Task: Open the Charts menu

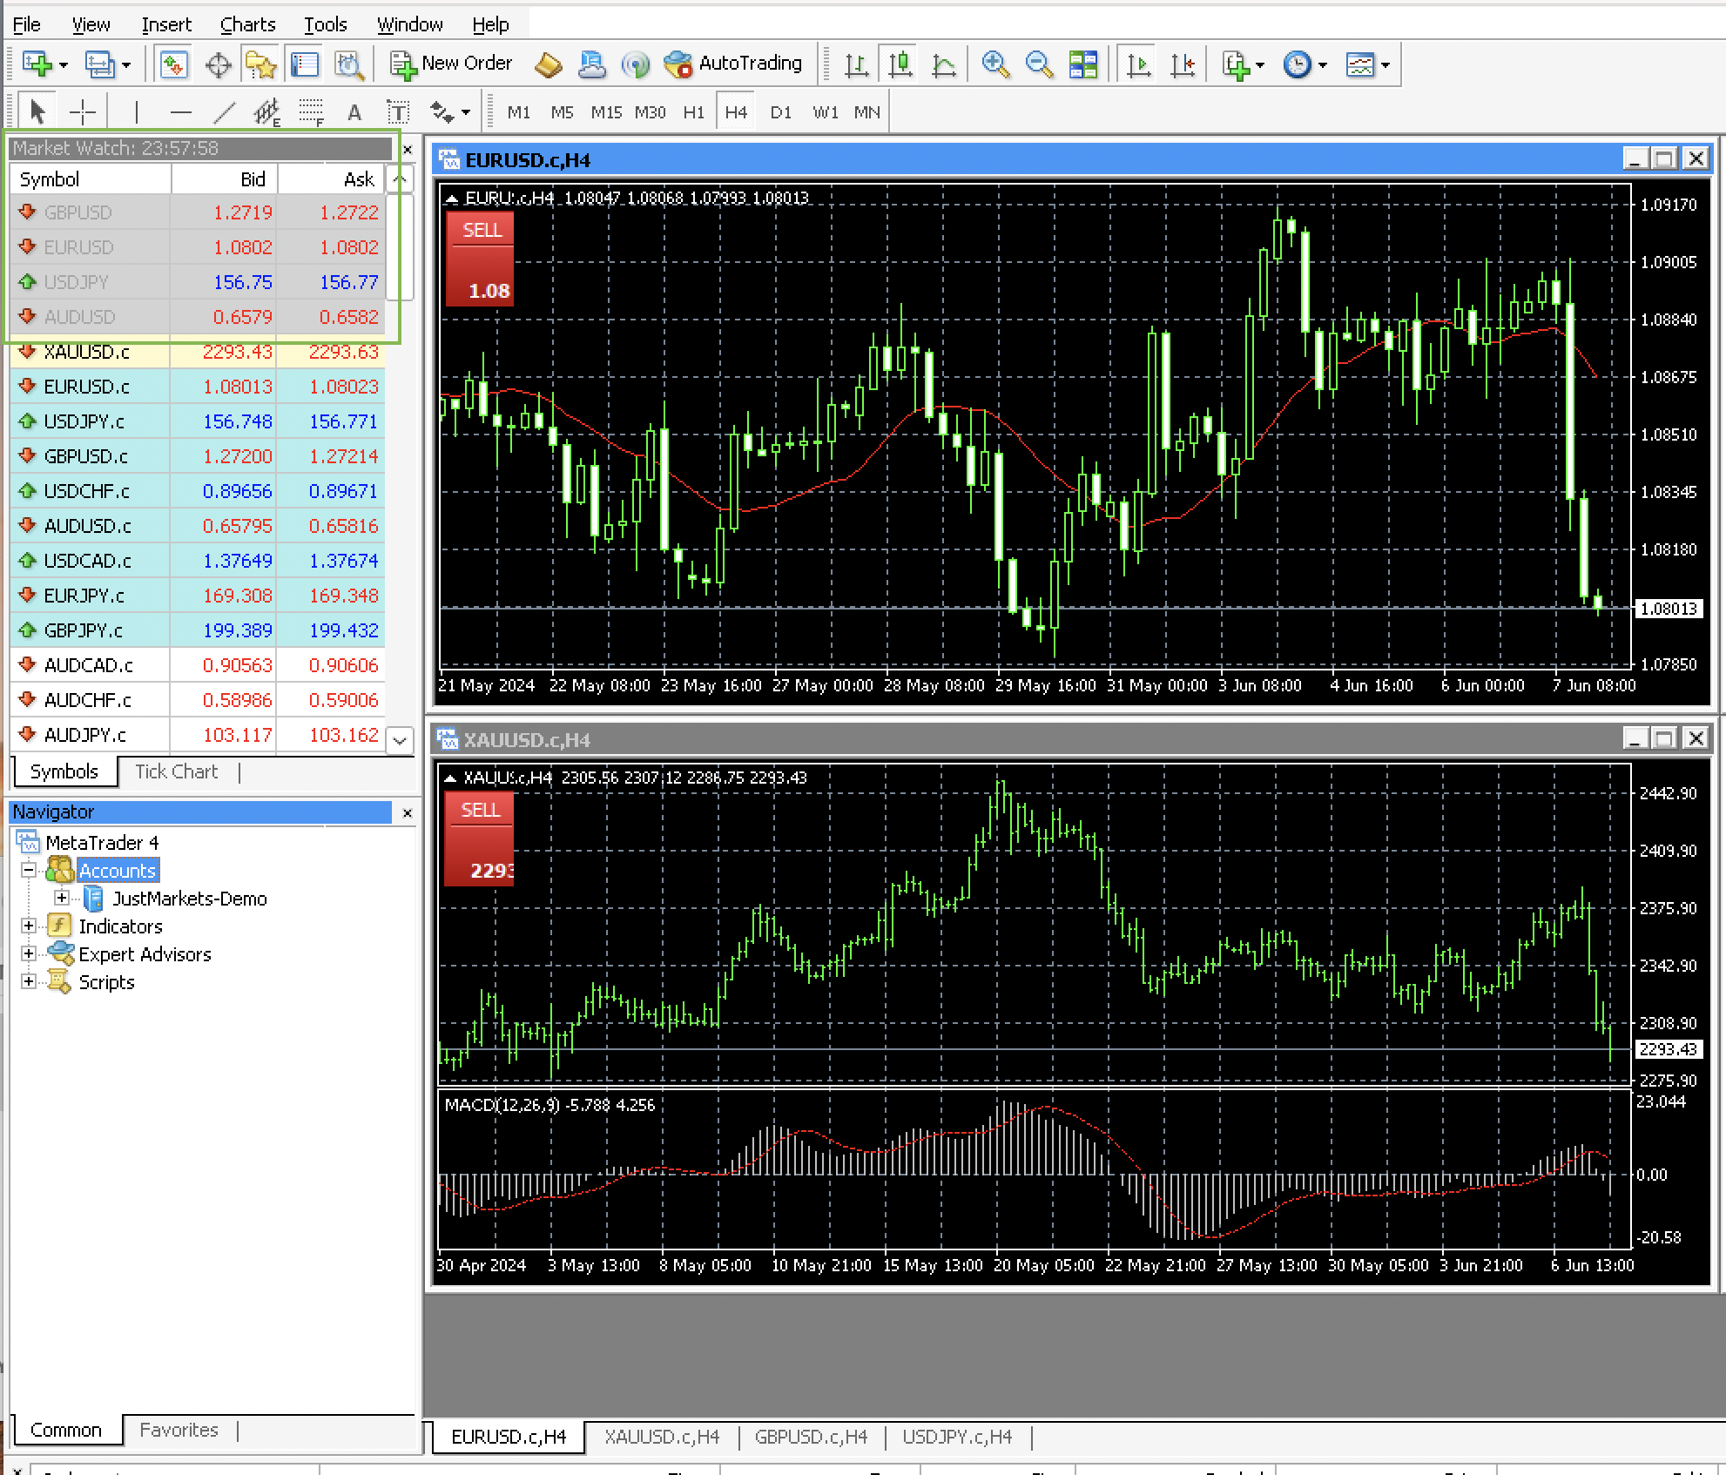Action: (x=247, y=24)
